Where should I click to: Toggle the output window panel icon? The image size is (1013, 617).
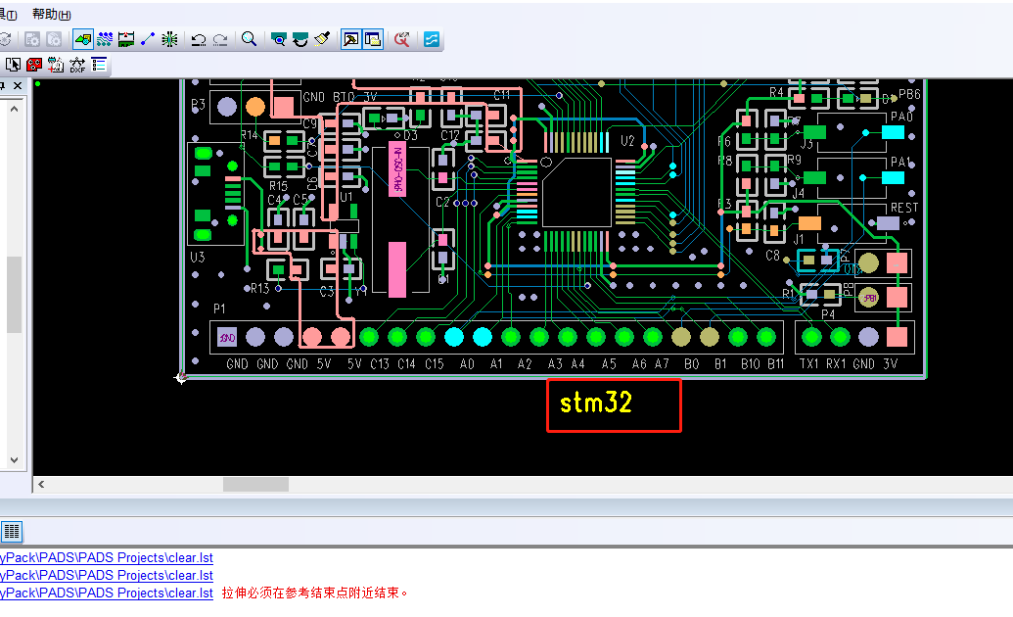[x=372, y=39]
